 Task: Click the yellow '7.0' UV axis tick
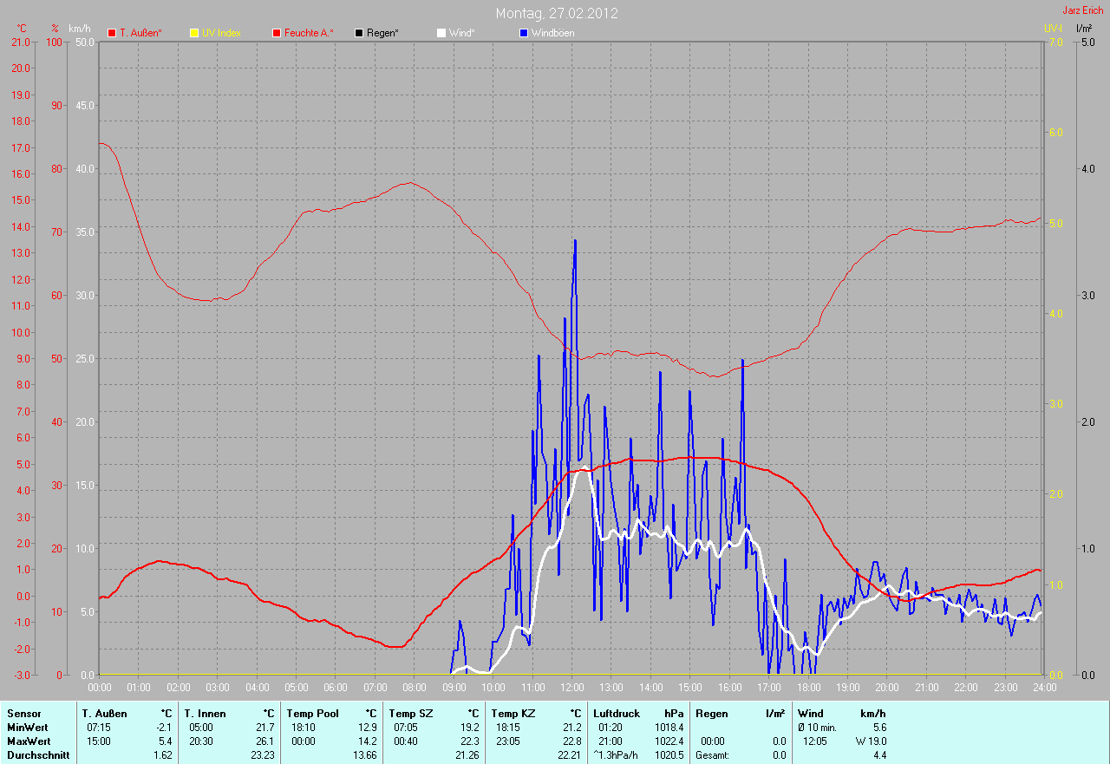point(1055,42)
